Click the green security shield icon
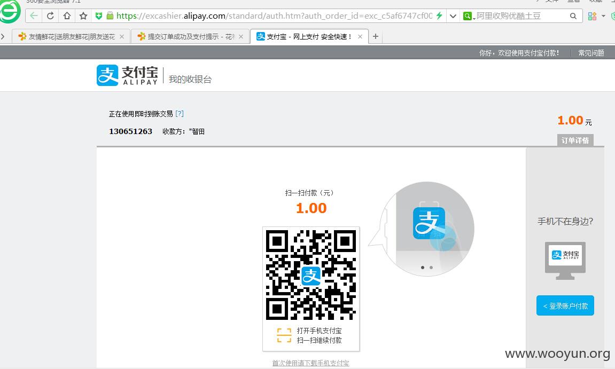615x369 pixels. pos(99,15)
